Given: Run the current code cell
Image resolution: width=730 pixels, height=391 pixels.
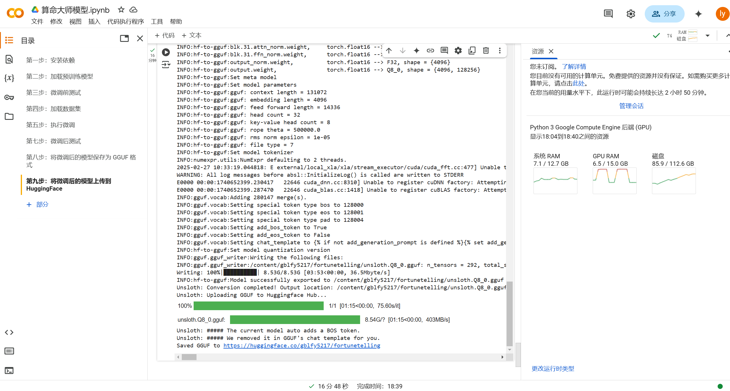Looking at the screenshot, I should [x=166, y=52].
